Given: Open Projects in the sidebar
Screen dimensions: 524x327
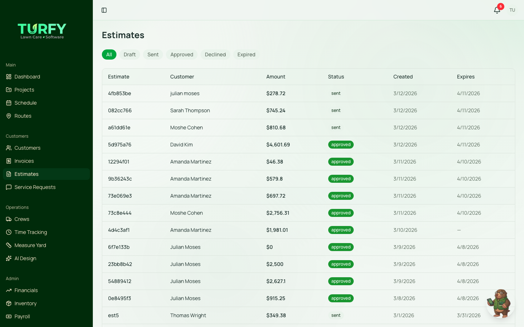Looking at the screenshot, I should tap(46, 90).
